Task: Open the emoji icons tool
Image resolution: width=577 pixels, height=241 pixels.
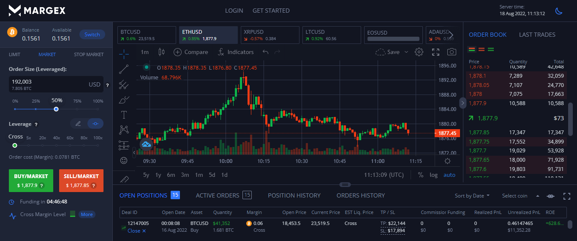Action: 124,160
